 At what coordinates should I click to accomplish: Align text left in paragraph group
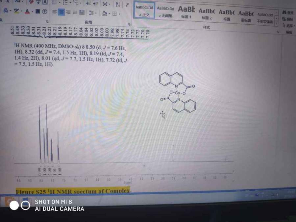click(x=55, y=12)
